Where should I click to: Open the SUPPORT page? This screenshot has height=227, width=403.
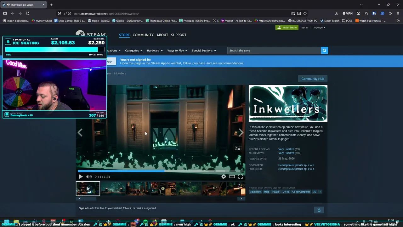click(179, 35)
